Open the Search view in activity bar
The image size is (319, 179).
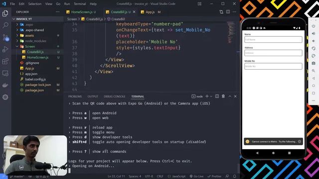coord(5,25)
